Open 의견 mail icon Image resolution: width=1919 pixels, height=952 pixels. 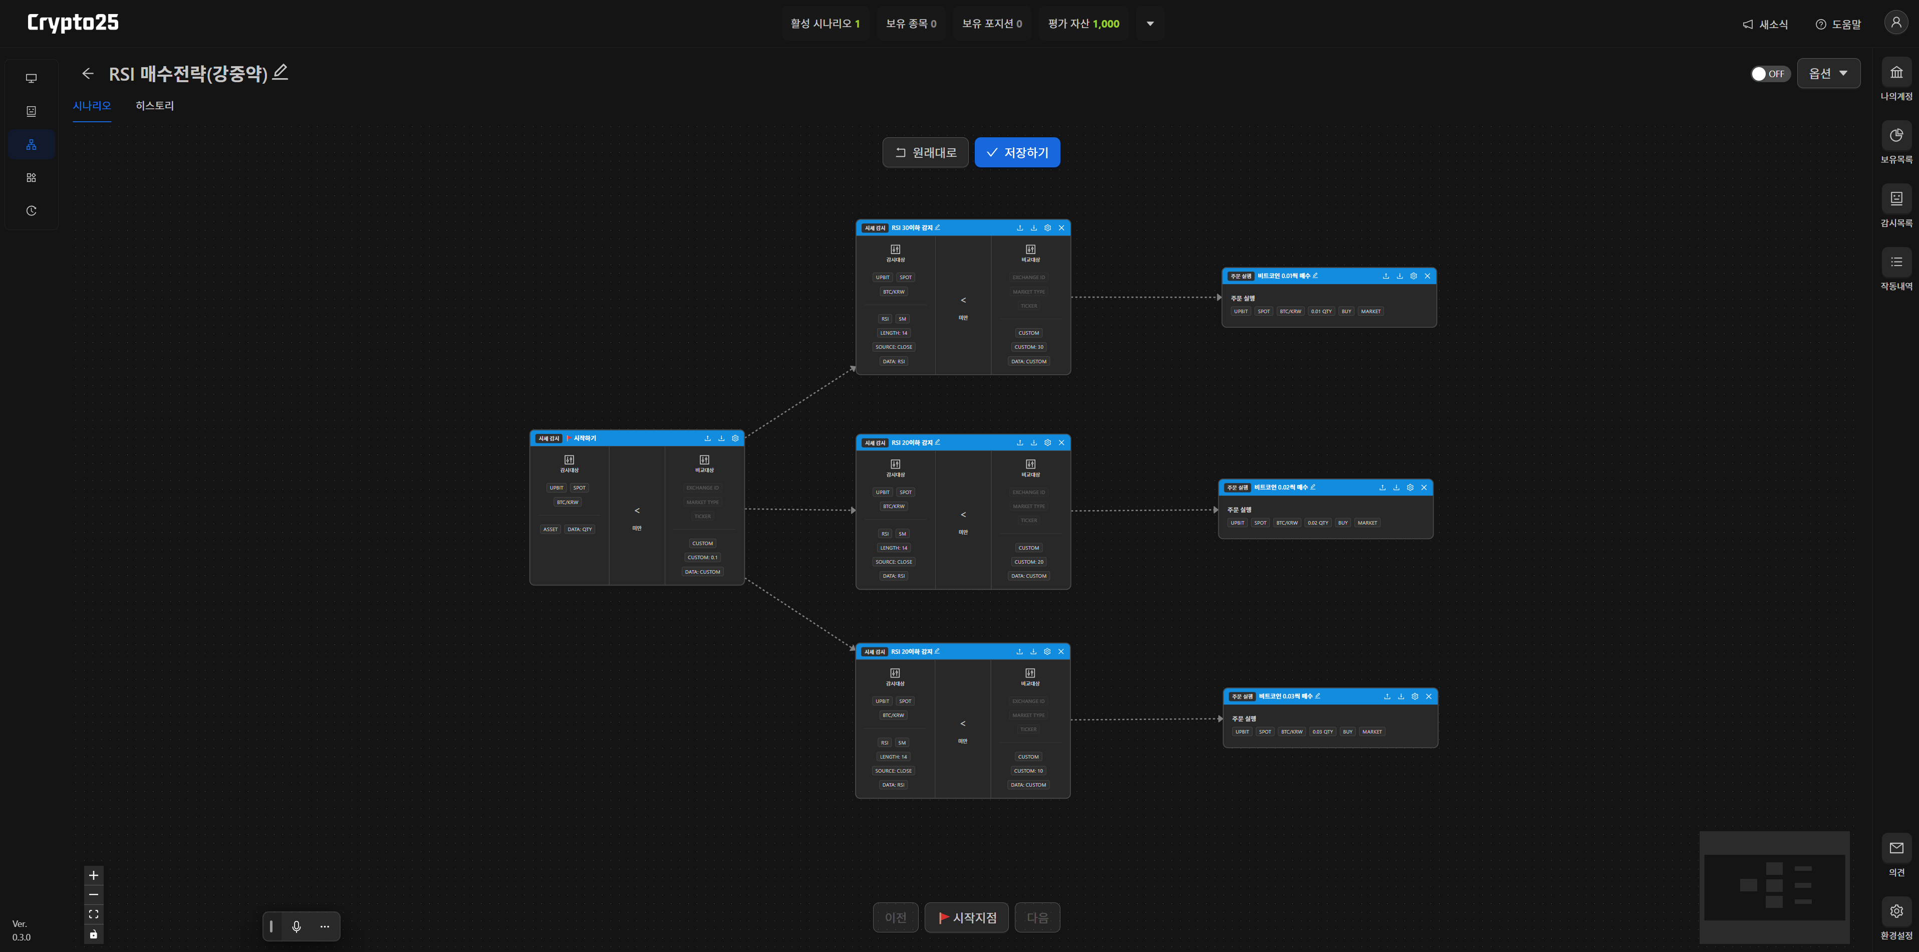[x=1896, y=848]
